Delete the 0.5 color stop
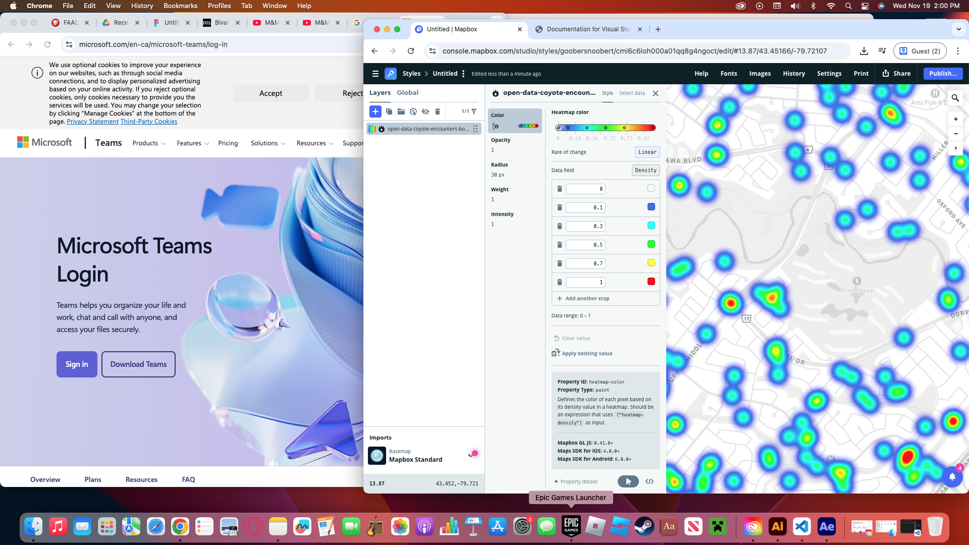Viewport: 969px width, 545px height. coord(559,245)
